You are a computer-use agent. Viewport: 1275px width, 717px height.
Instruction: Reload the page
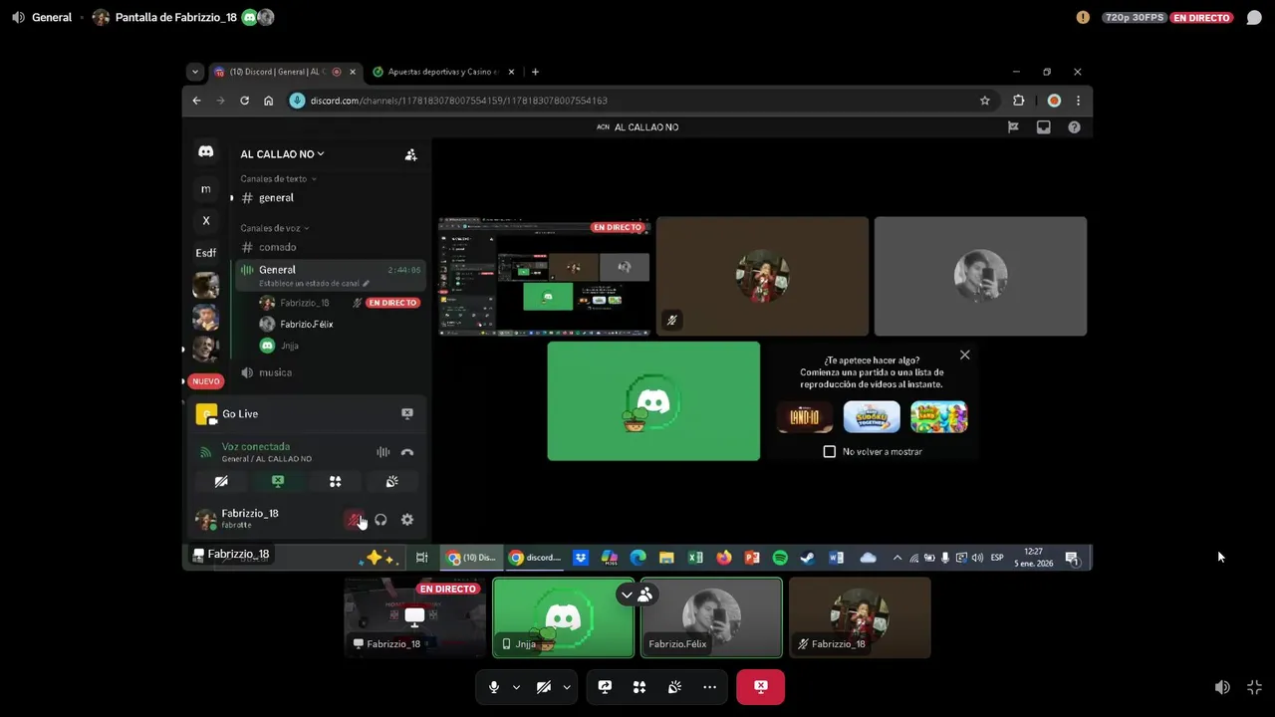click(x=244, y=101)
